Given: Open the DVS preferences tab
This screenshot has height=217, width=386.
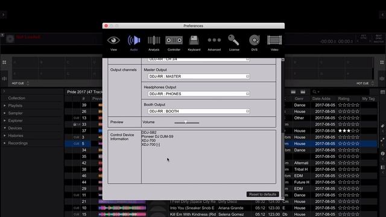Looking at the screenshot, I should pos(255,43).
